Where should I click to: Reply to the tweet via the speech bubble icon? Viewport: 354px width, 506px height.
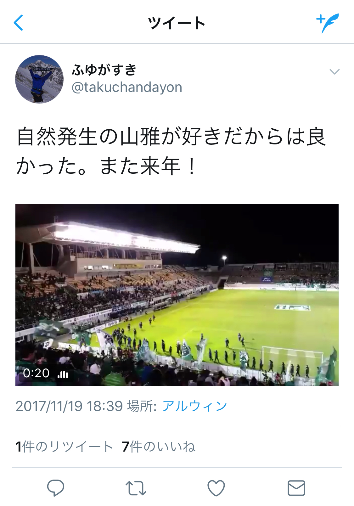click(56, 488)
